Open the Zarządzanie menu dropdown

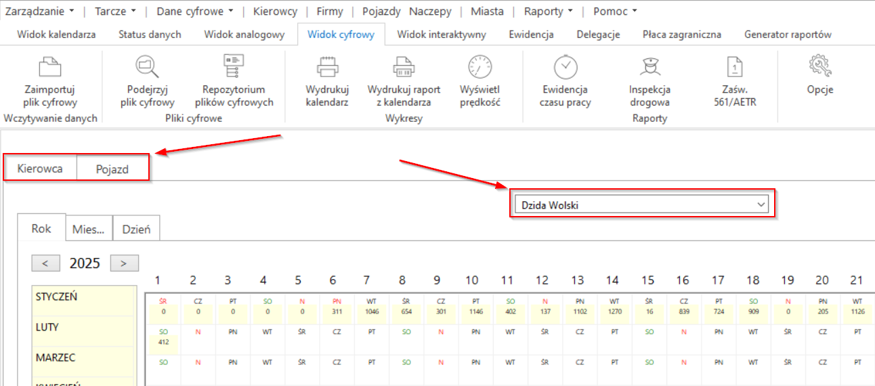(x=40, y=11)
